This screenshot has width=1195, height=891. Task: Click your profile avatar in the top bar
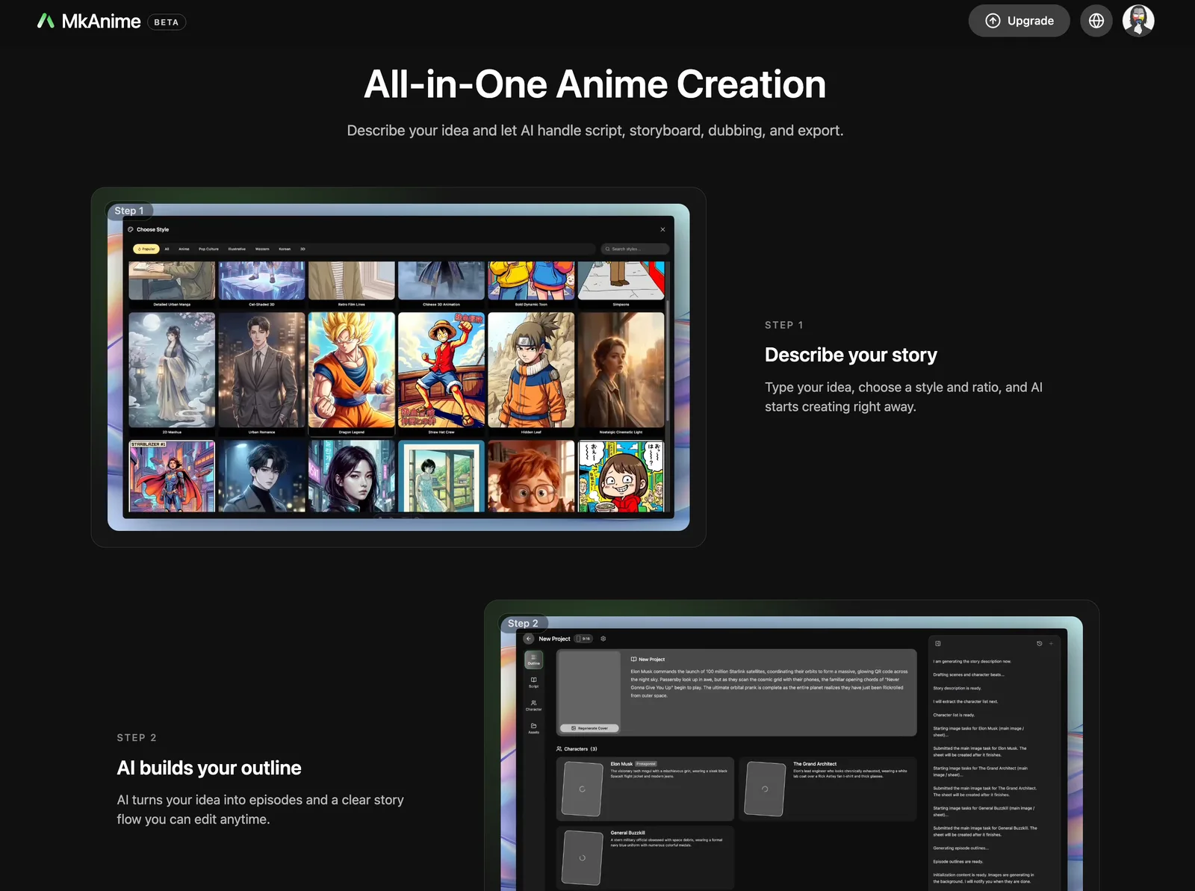(x=1137, y=20)
